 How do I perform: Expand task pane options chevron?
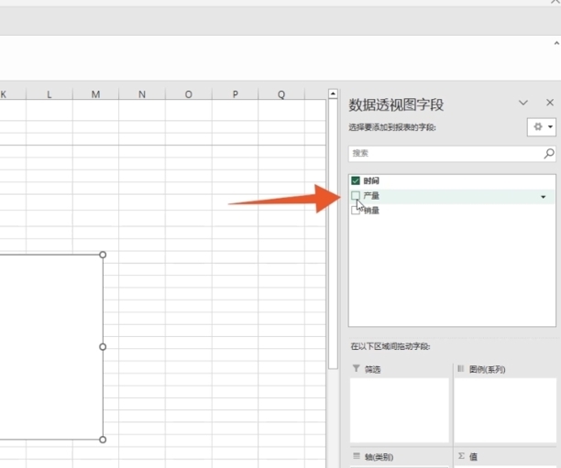(x=523, y=103)
